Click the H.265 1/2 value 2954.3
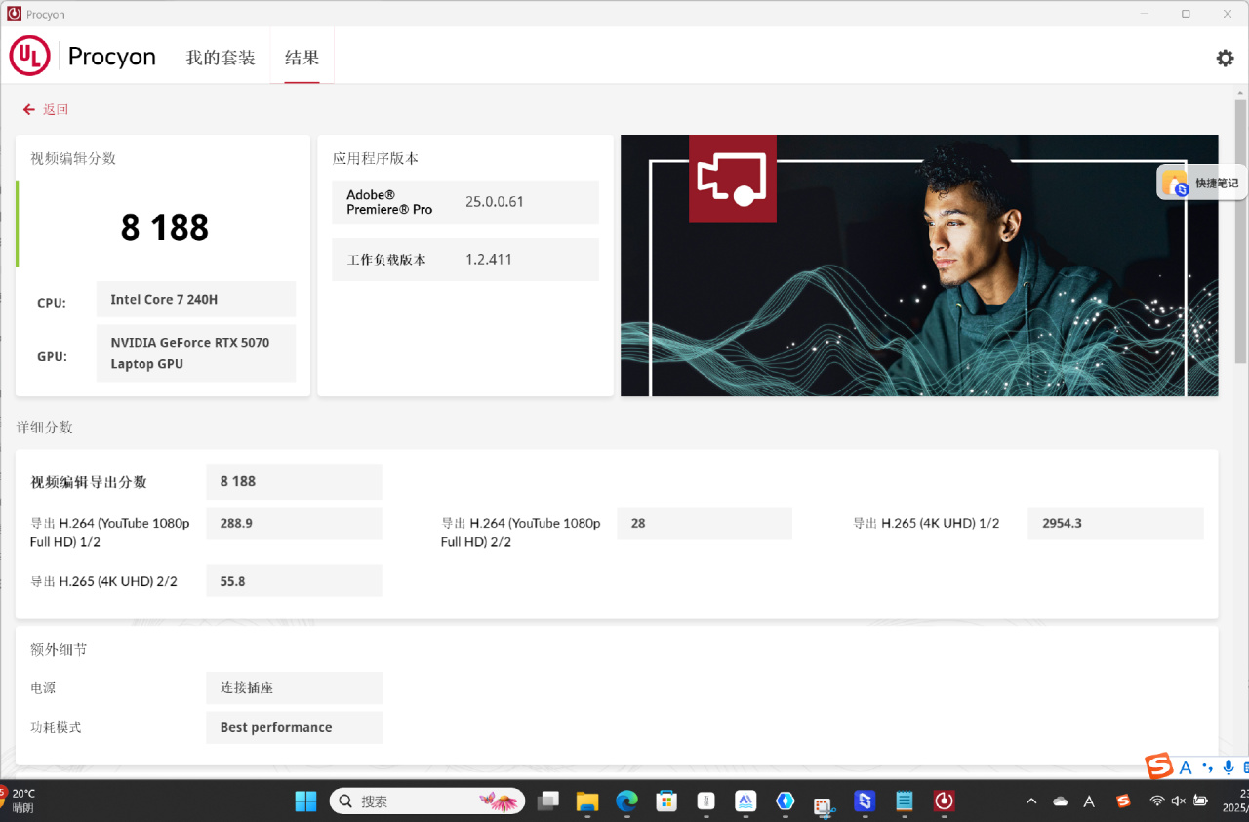The width and height of the screenshot is (1249, 822). 1115,523
